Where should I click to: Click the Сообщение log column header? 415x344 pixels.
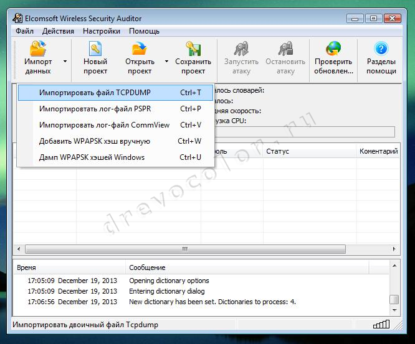[247, 267]
